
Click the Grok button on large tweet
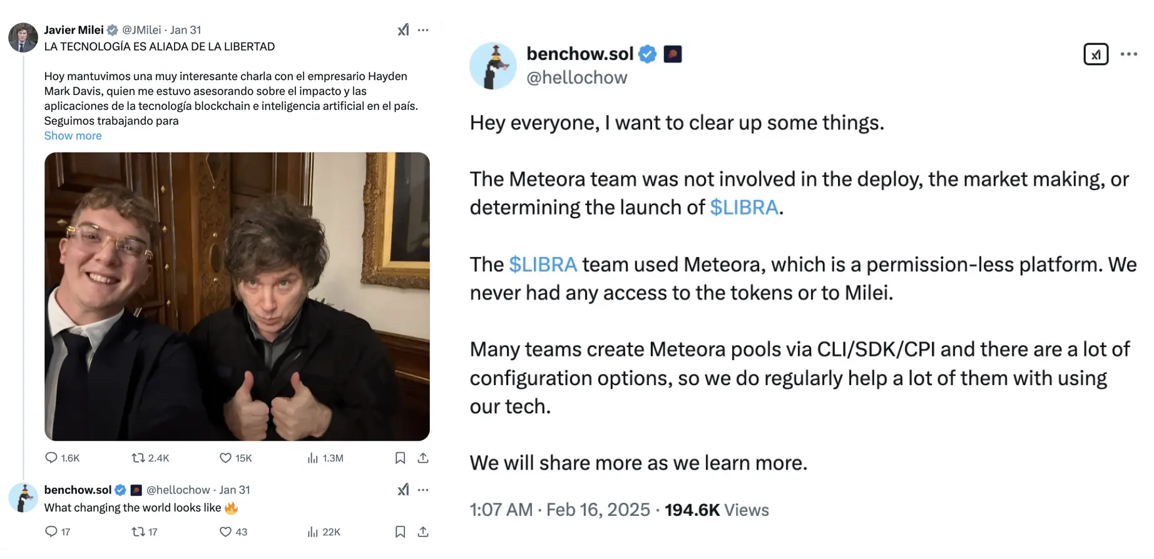[1095, 54]
